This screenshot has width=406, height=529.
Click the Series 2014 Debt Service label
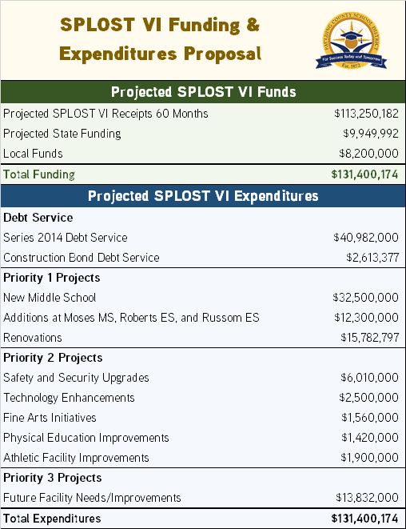66,238
